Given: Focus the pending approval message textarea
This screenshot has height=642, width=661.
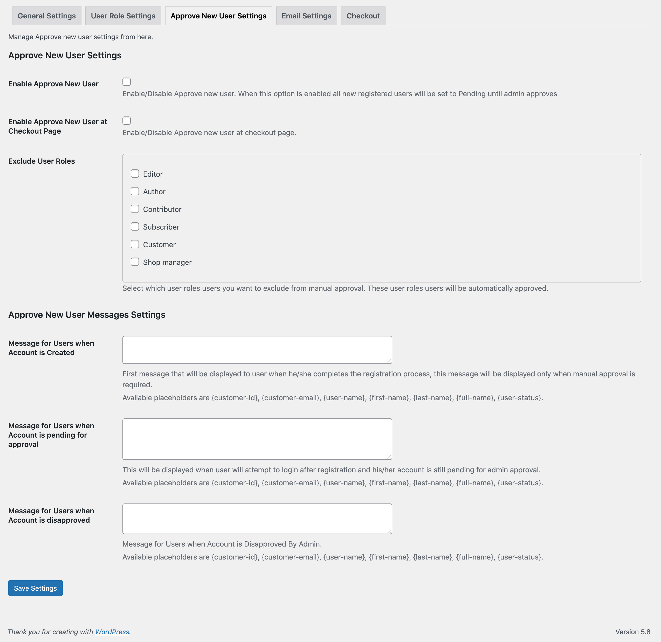Looking at the screenshot, I should 257,438.
